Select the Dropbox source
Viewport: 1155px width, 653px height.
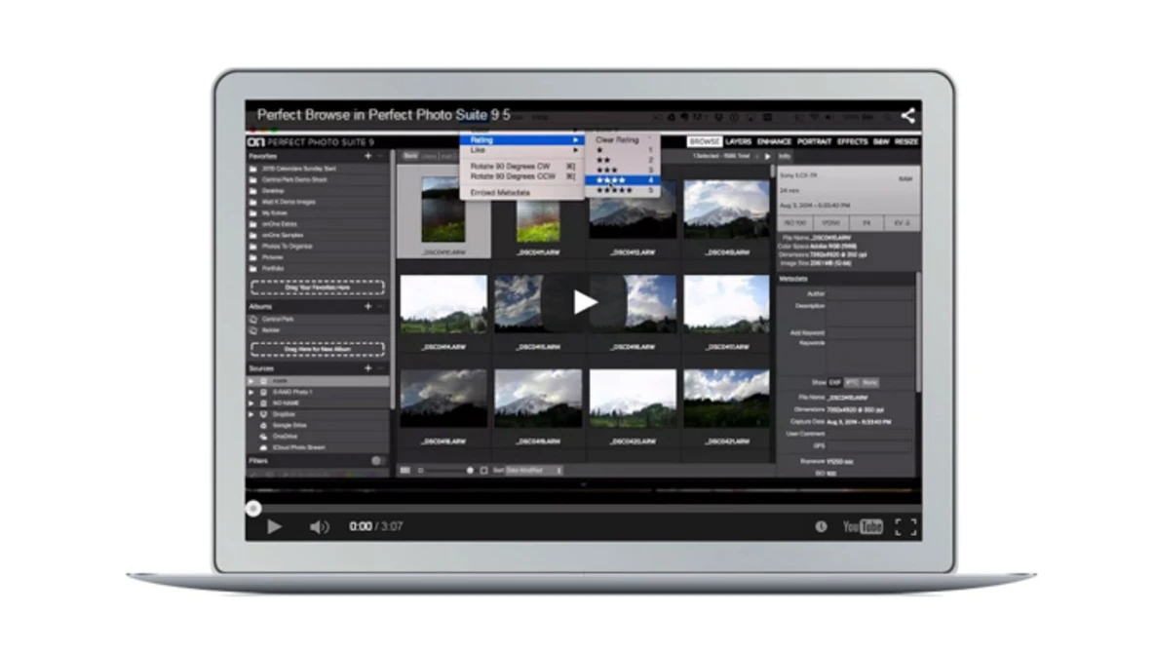pyautogui.click(x=284, y=414)
